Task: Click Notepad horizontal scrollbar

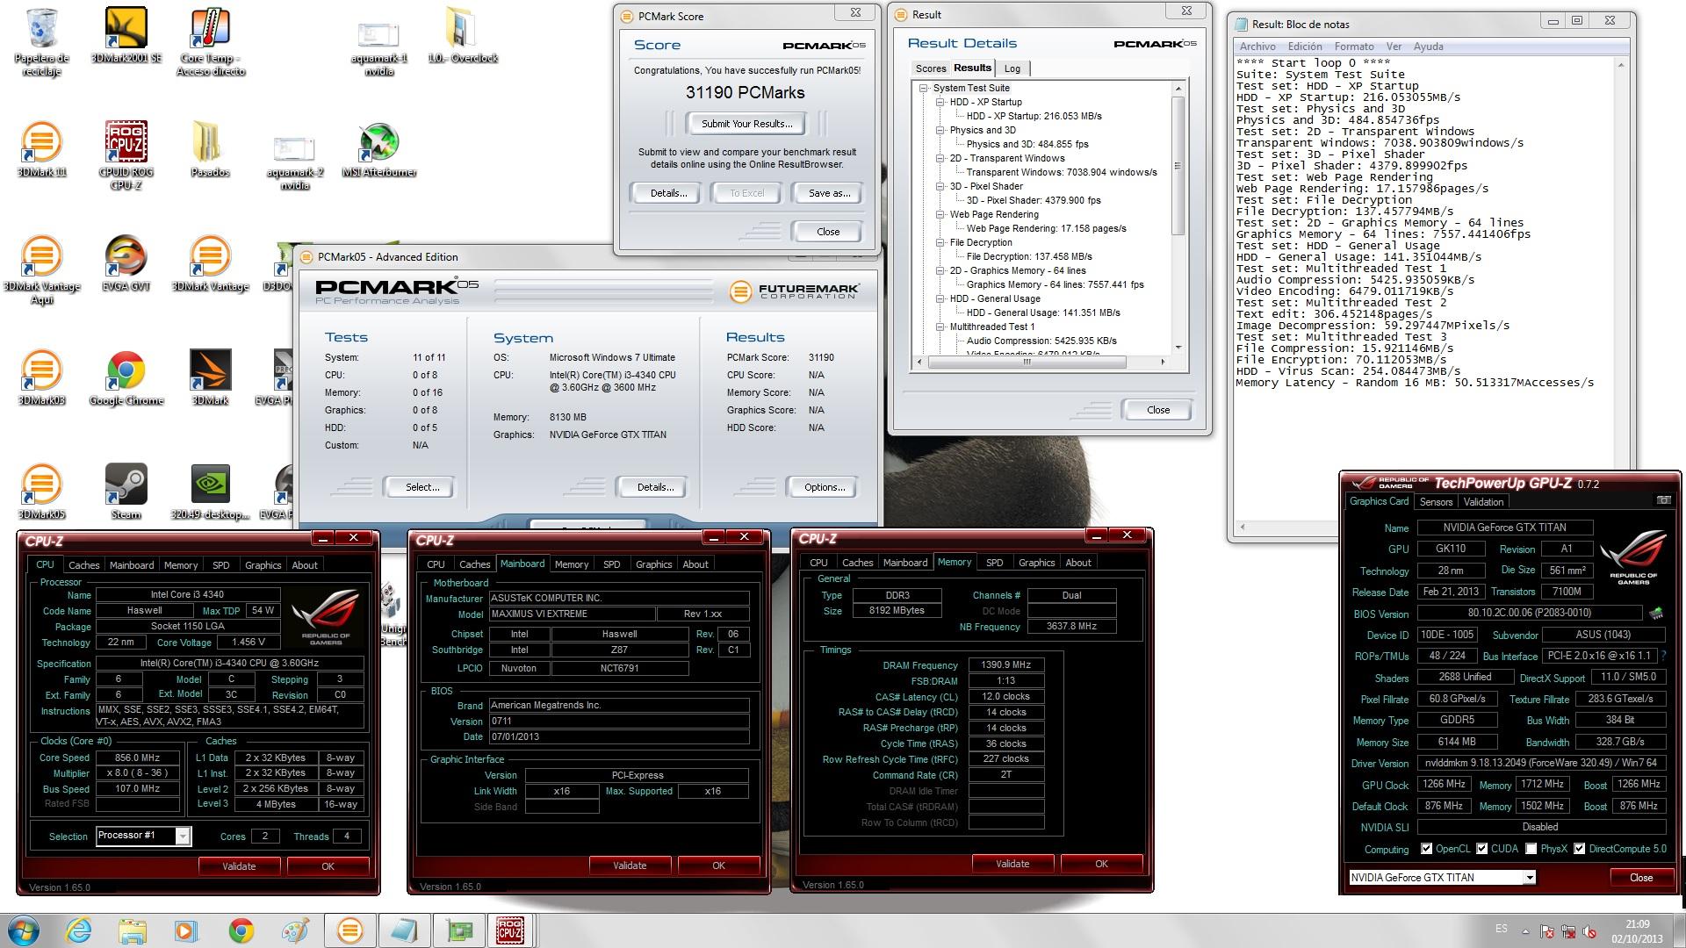Action: coord(1426,527)
